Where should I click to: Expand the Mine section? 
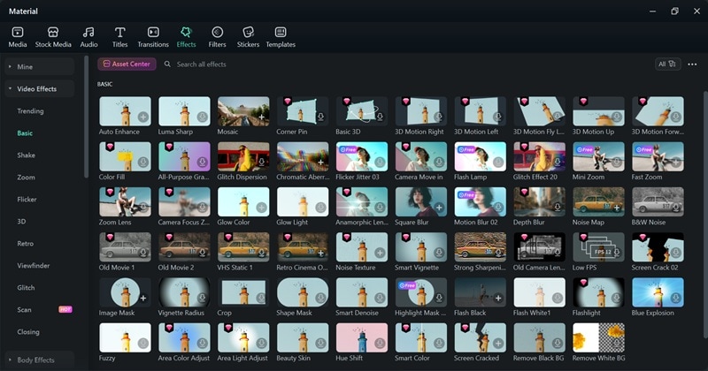(x=40, y=67)
